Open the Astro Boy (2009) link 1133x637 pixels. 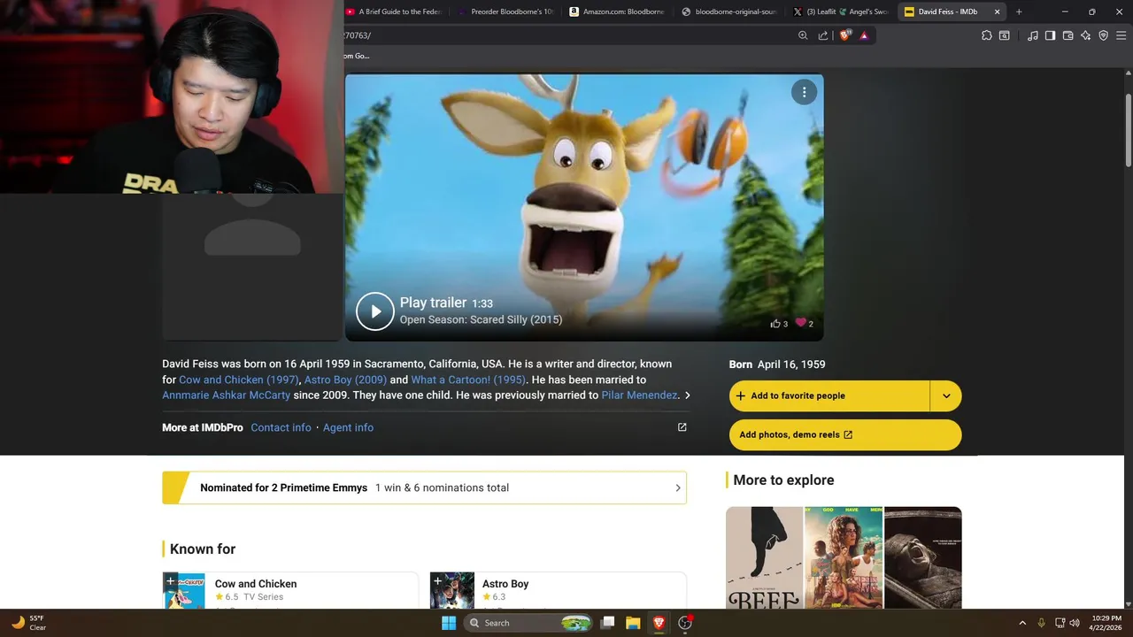(x=345, y=380)
